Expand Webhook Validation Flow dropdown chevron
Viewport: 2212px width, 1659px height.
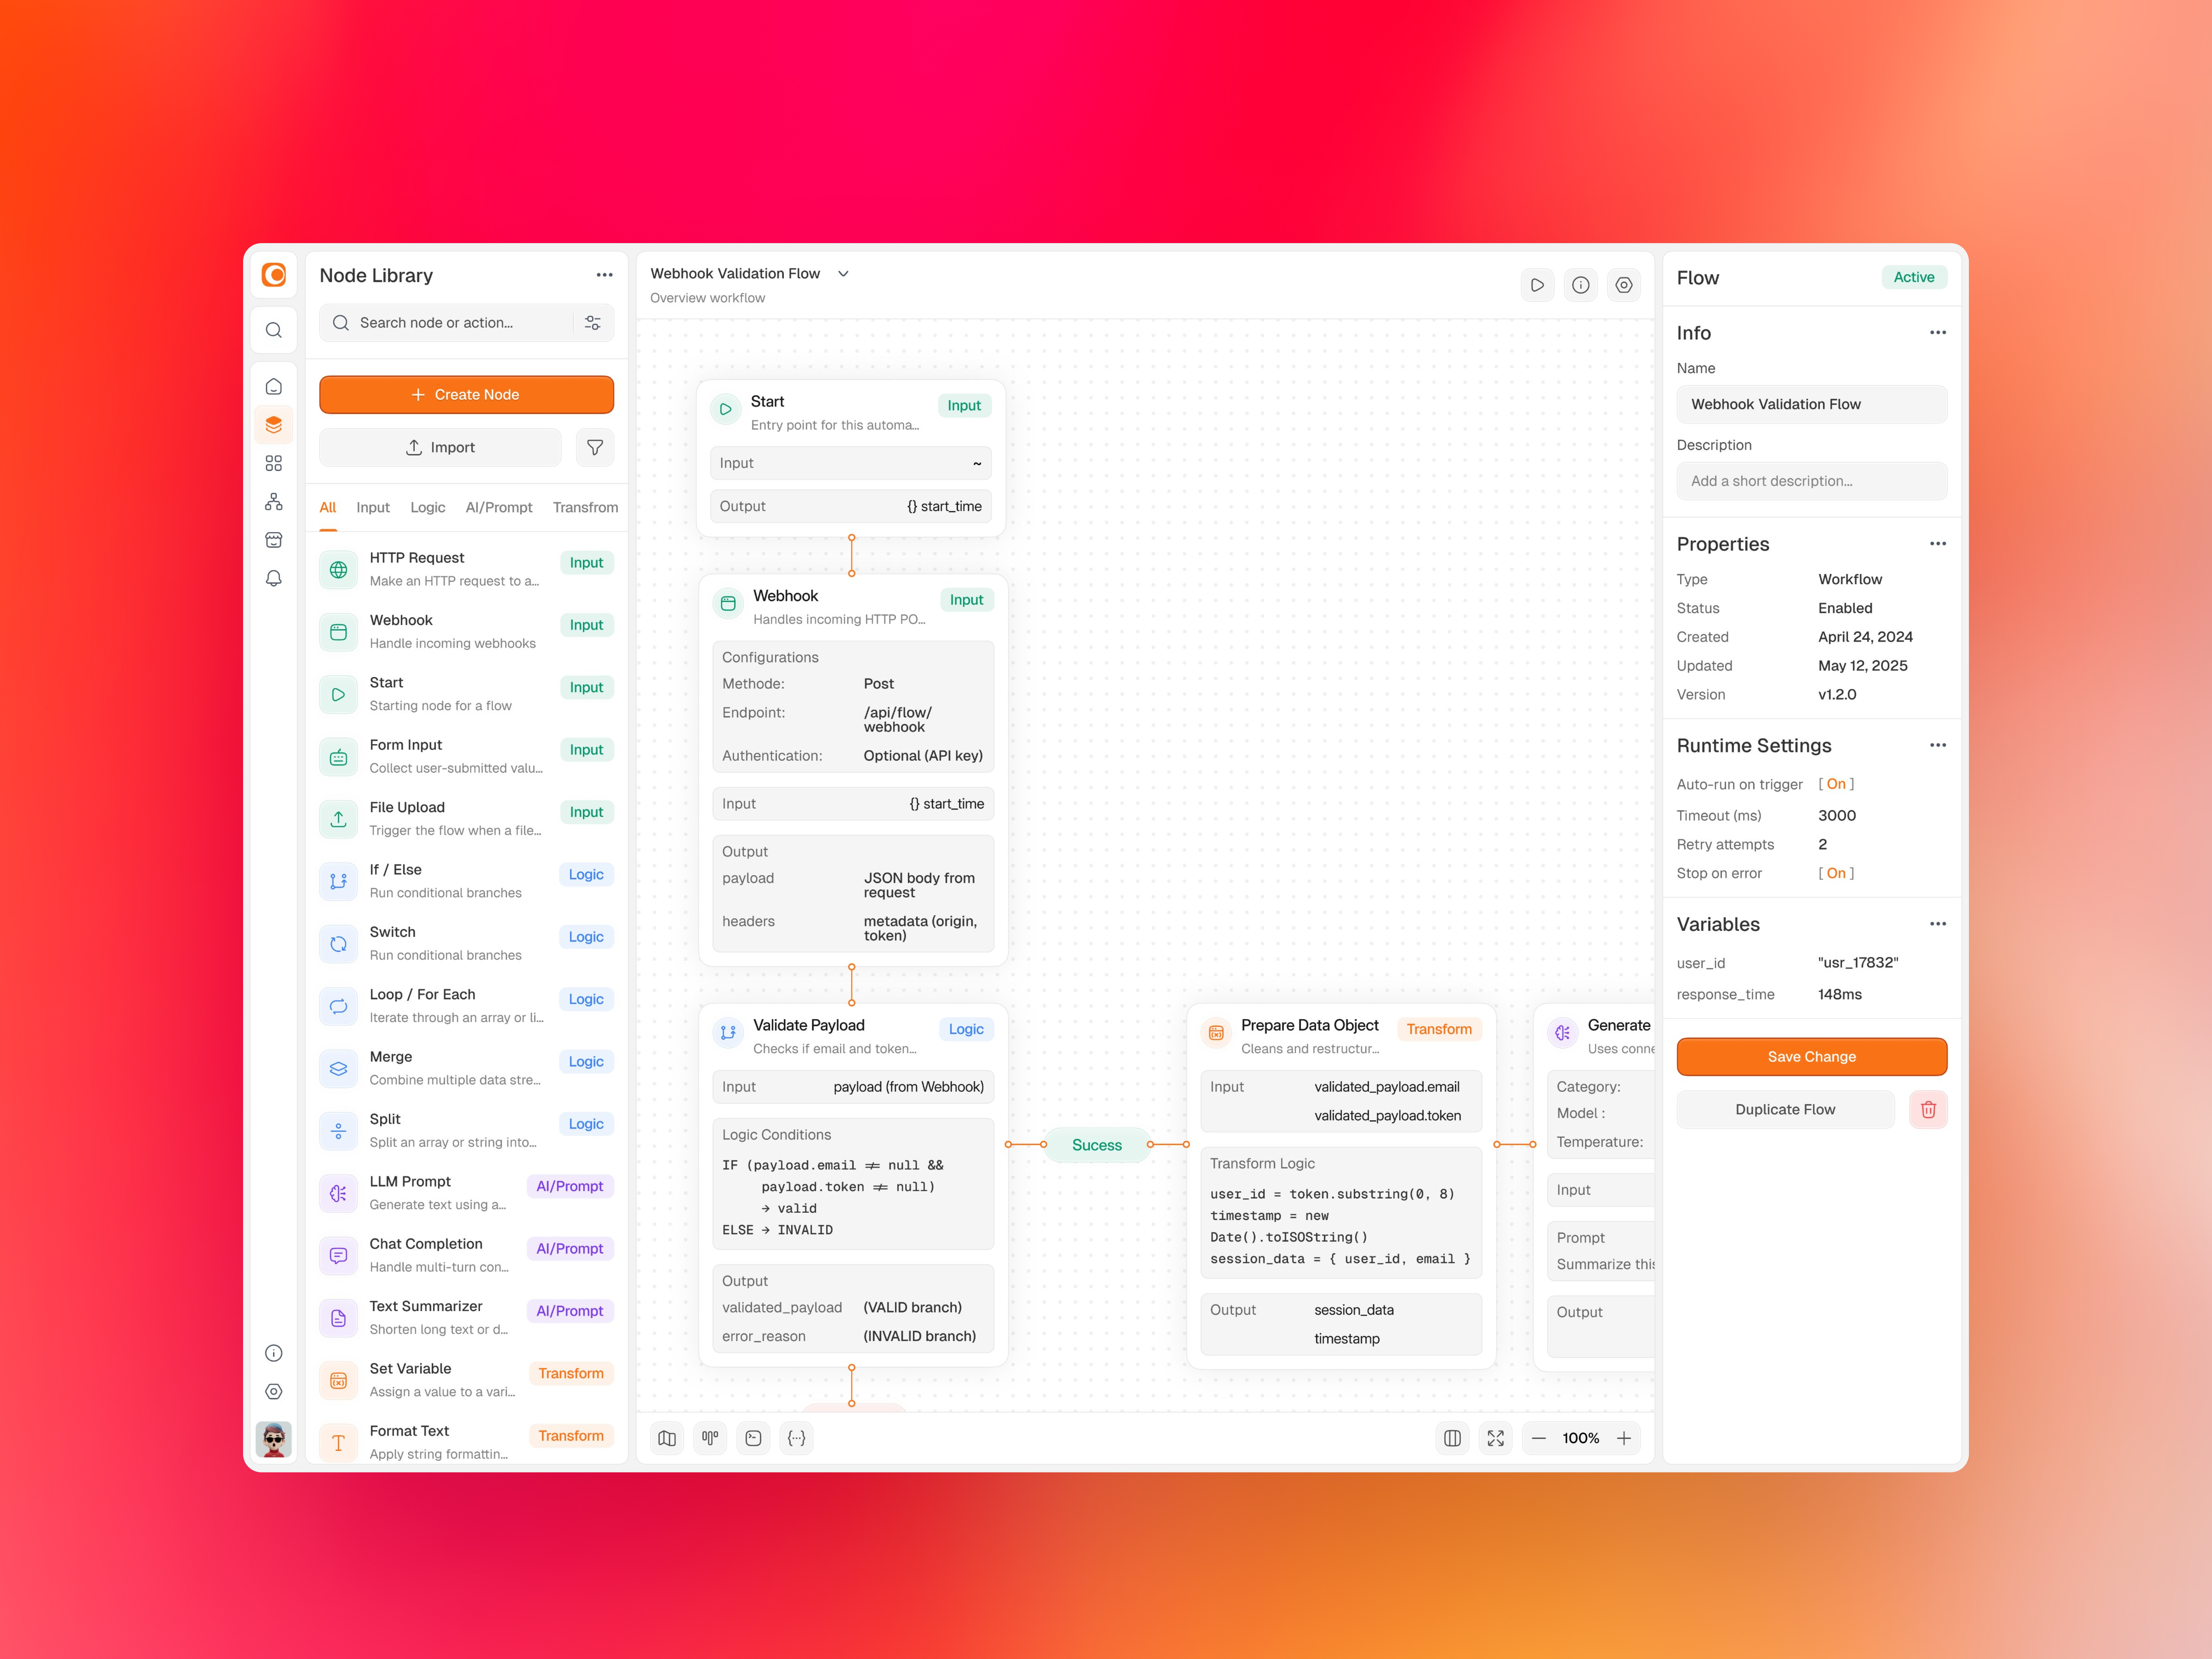pos(843,274)
